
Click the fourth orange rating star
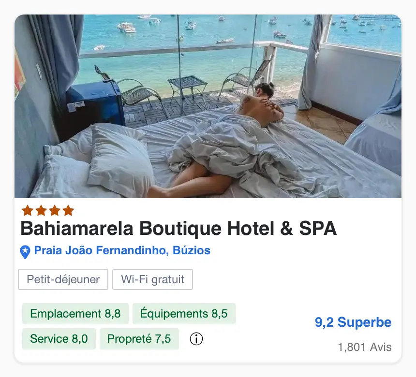[x=68, y=210]
